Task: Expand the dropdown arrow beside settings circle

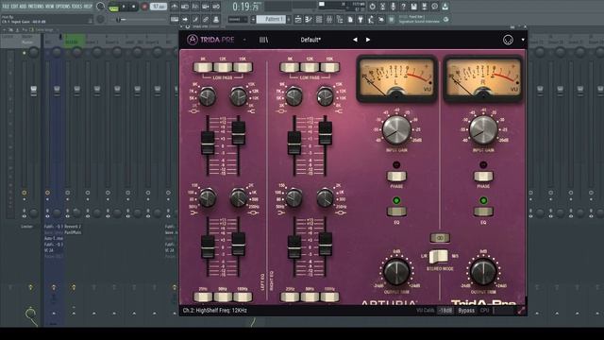Action: [523, 40]
